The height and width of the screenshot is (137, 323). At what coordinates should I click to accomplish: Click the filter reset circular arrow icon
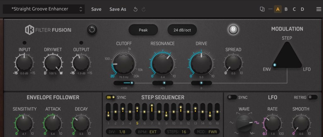tap(92, 30)
